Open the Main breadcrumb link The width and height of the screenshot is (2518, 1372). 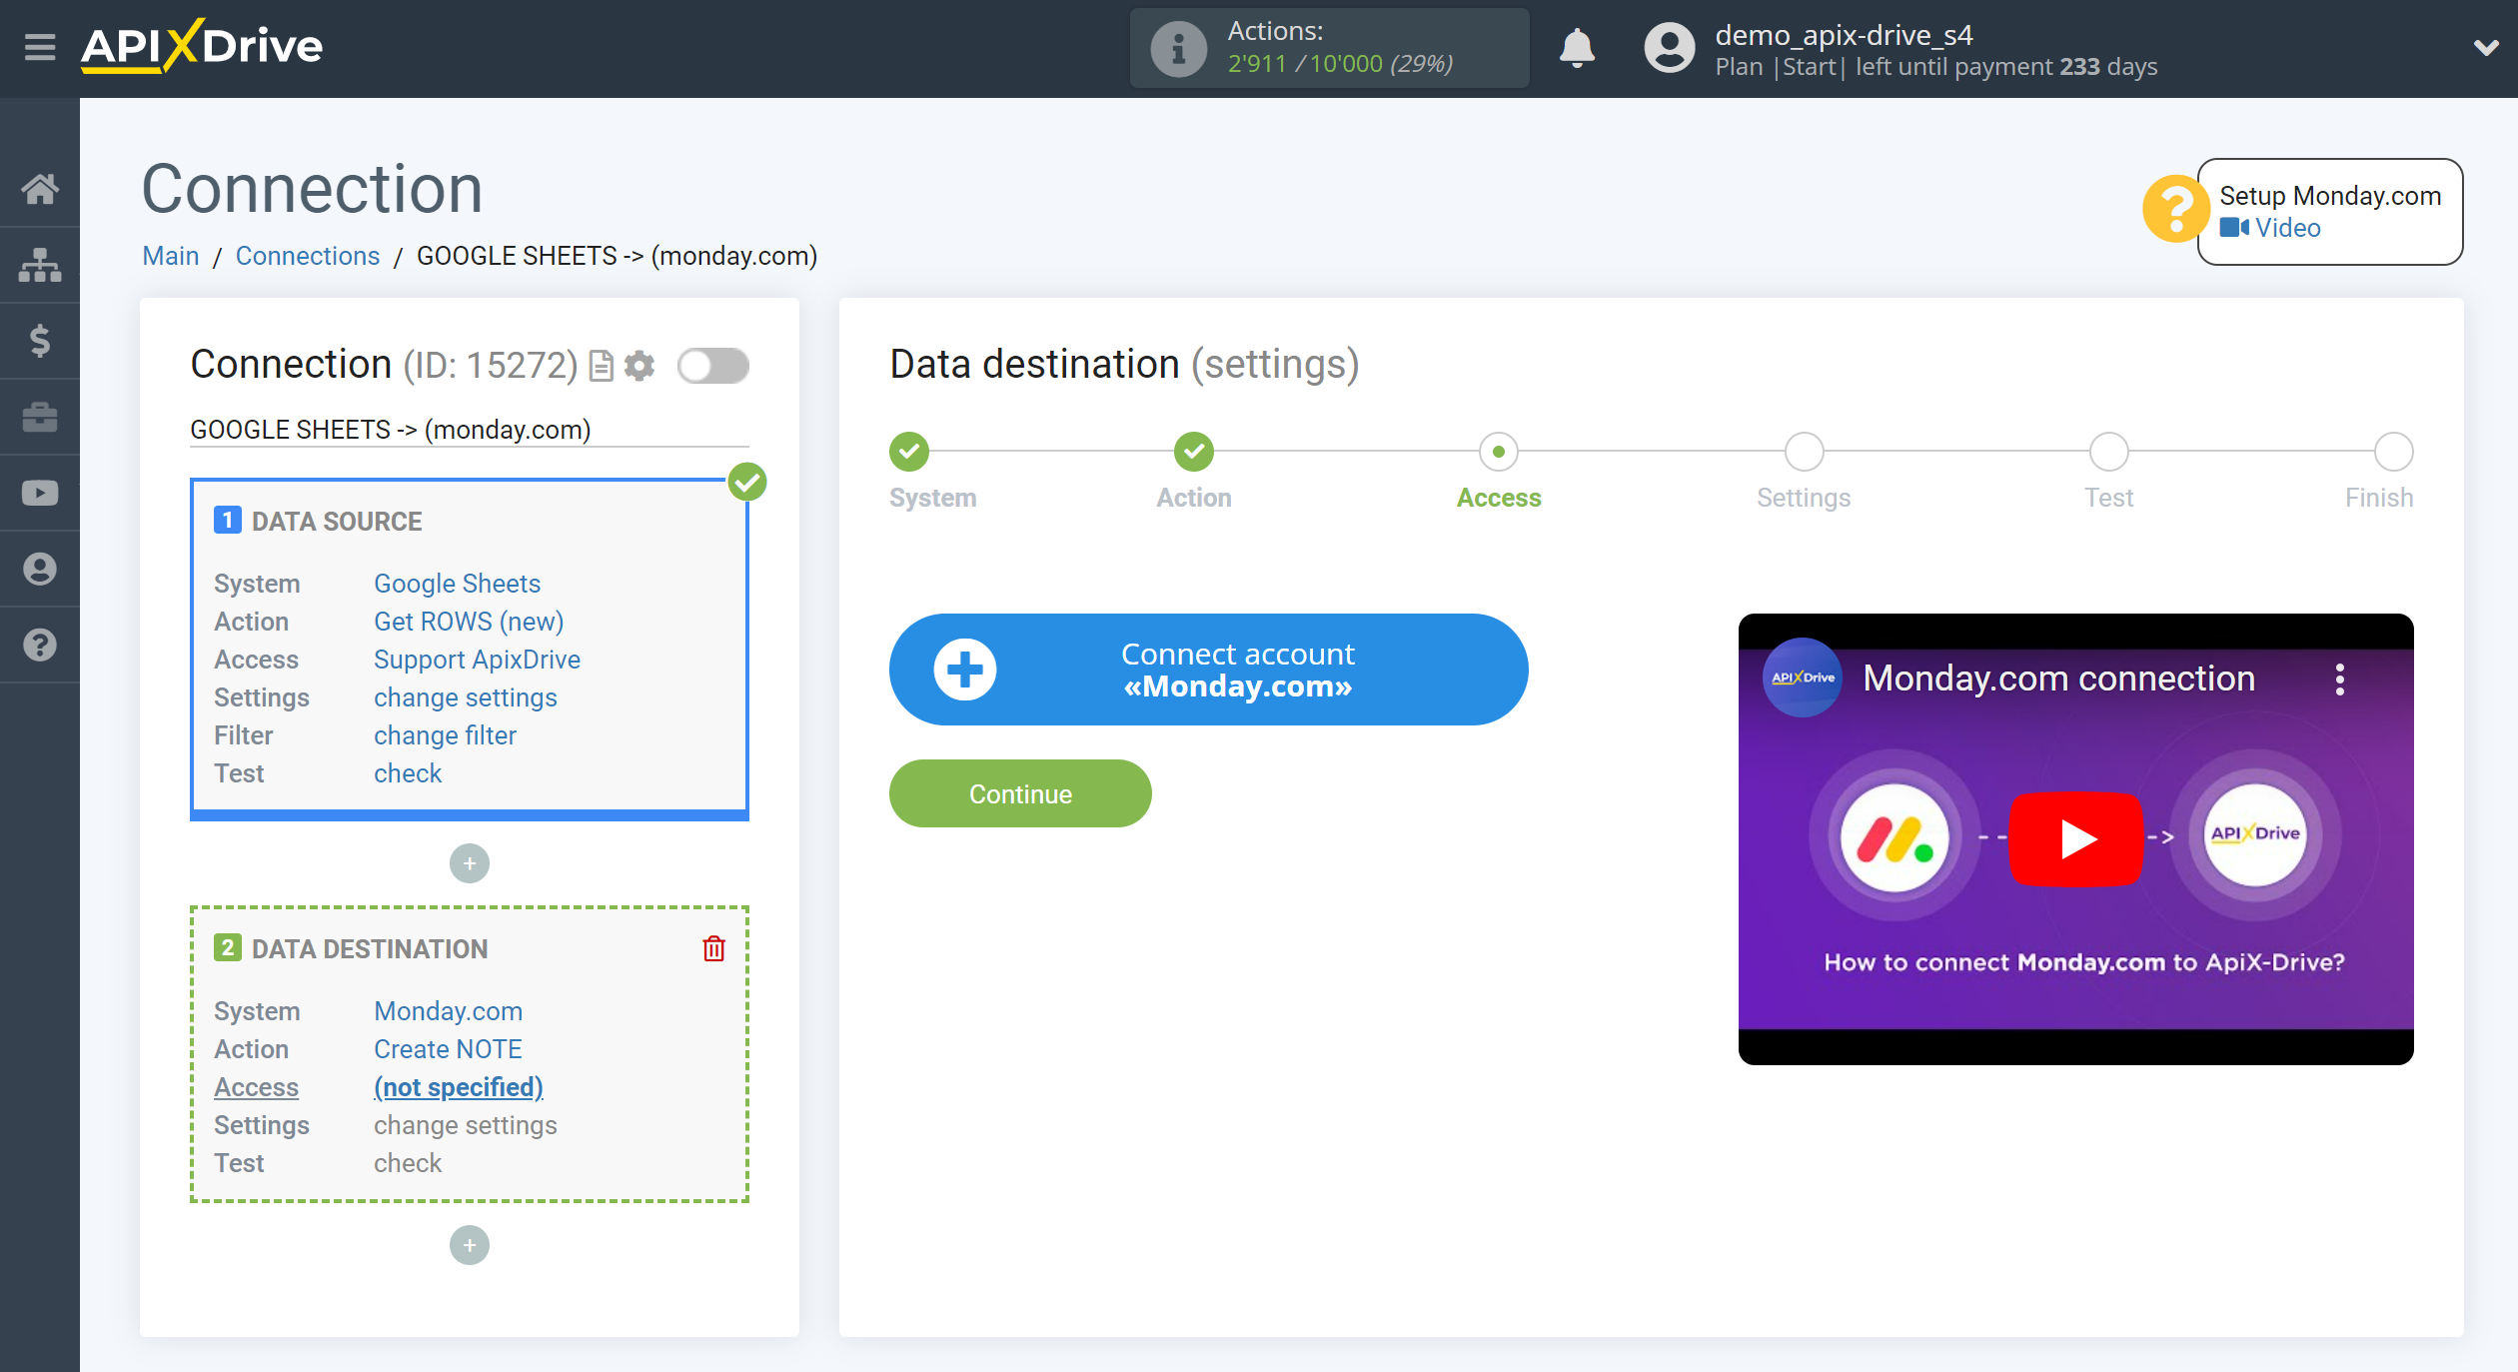pos(169,255)
